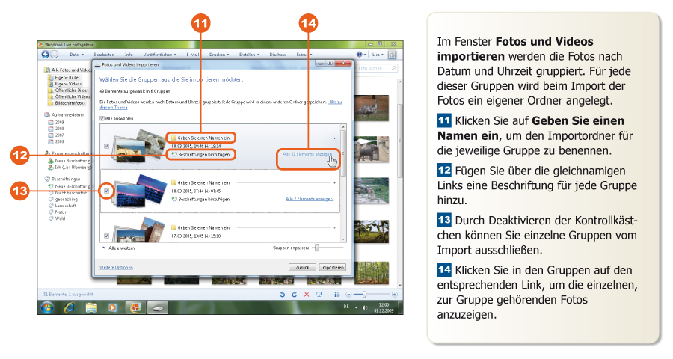Open the Datei dropdown menu
Image resolution: width=673 pixels, height=359 pixels.
point(76,55)
